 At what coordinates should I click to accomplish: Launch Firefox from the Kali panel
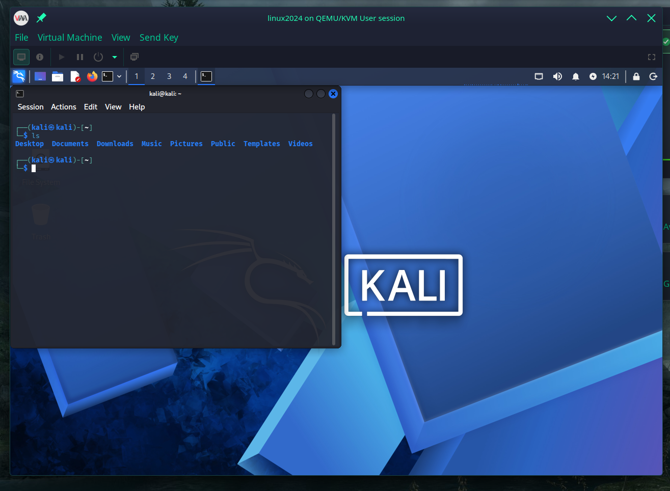tap(92, 76)
